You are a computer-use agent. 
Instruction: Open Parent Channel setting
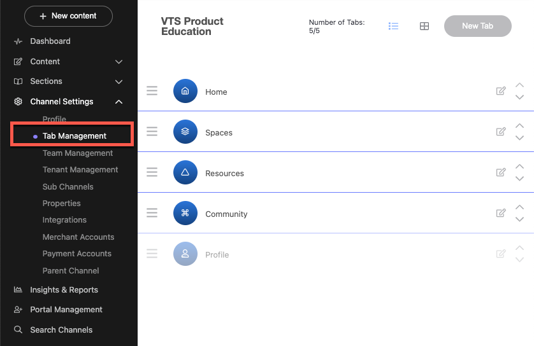[71, 270]
